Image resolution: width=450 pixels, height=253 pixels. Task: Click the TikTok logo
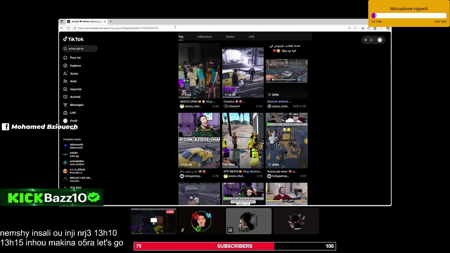point(73,39)
